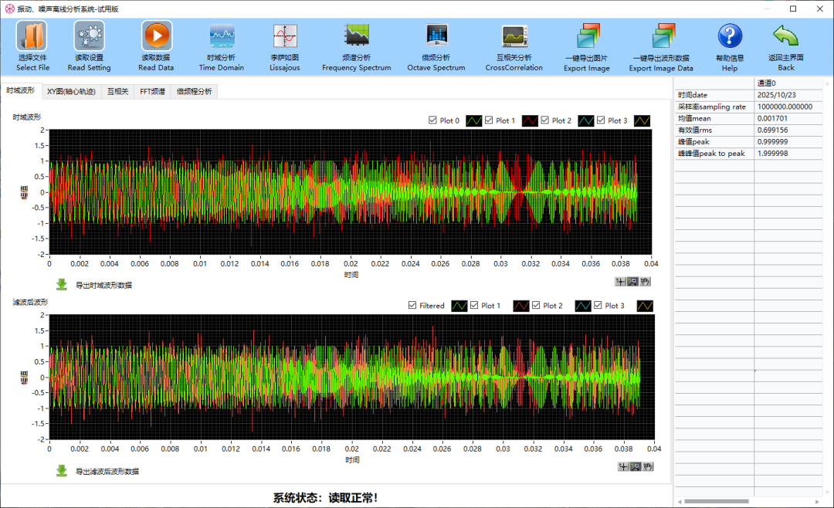The width and height of the screenshot is (834, 508).
Task: Select pan hand tool in bottom graph palette
Action: (648, 466)
